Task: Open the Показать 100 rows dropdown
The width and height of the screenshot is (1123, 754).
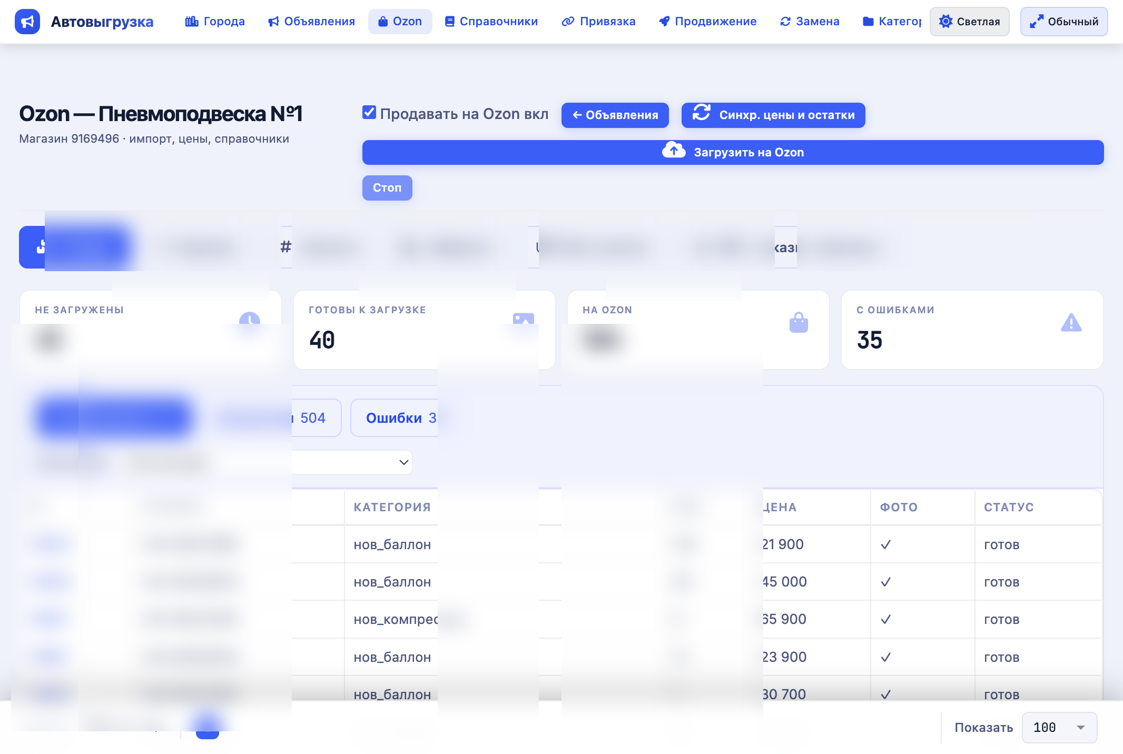Action: [x=1060, y=728]
